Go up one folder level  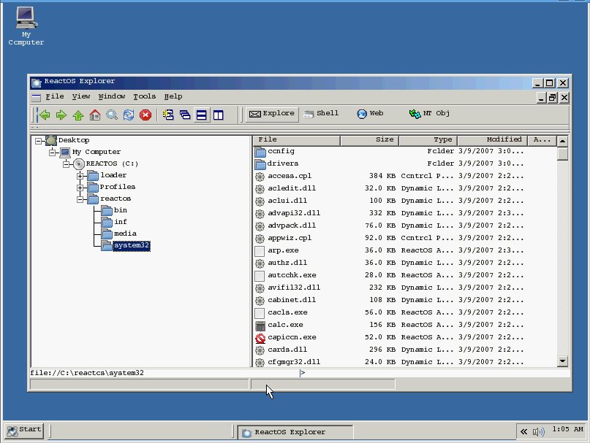(78, 115)
